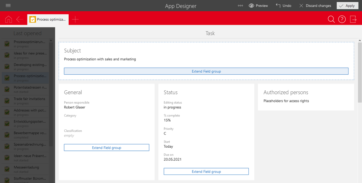Open 'Trade fair invitations' task in list

[29, 100]
